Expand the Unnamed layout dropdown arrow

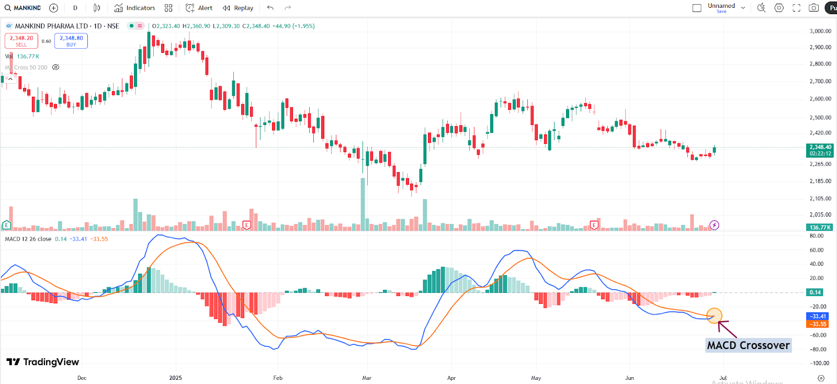click(743, 8)
